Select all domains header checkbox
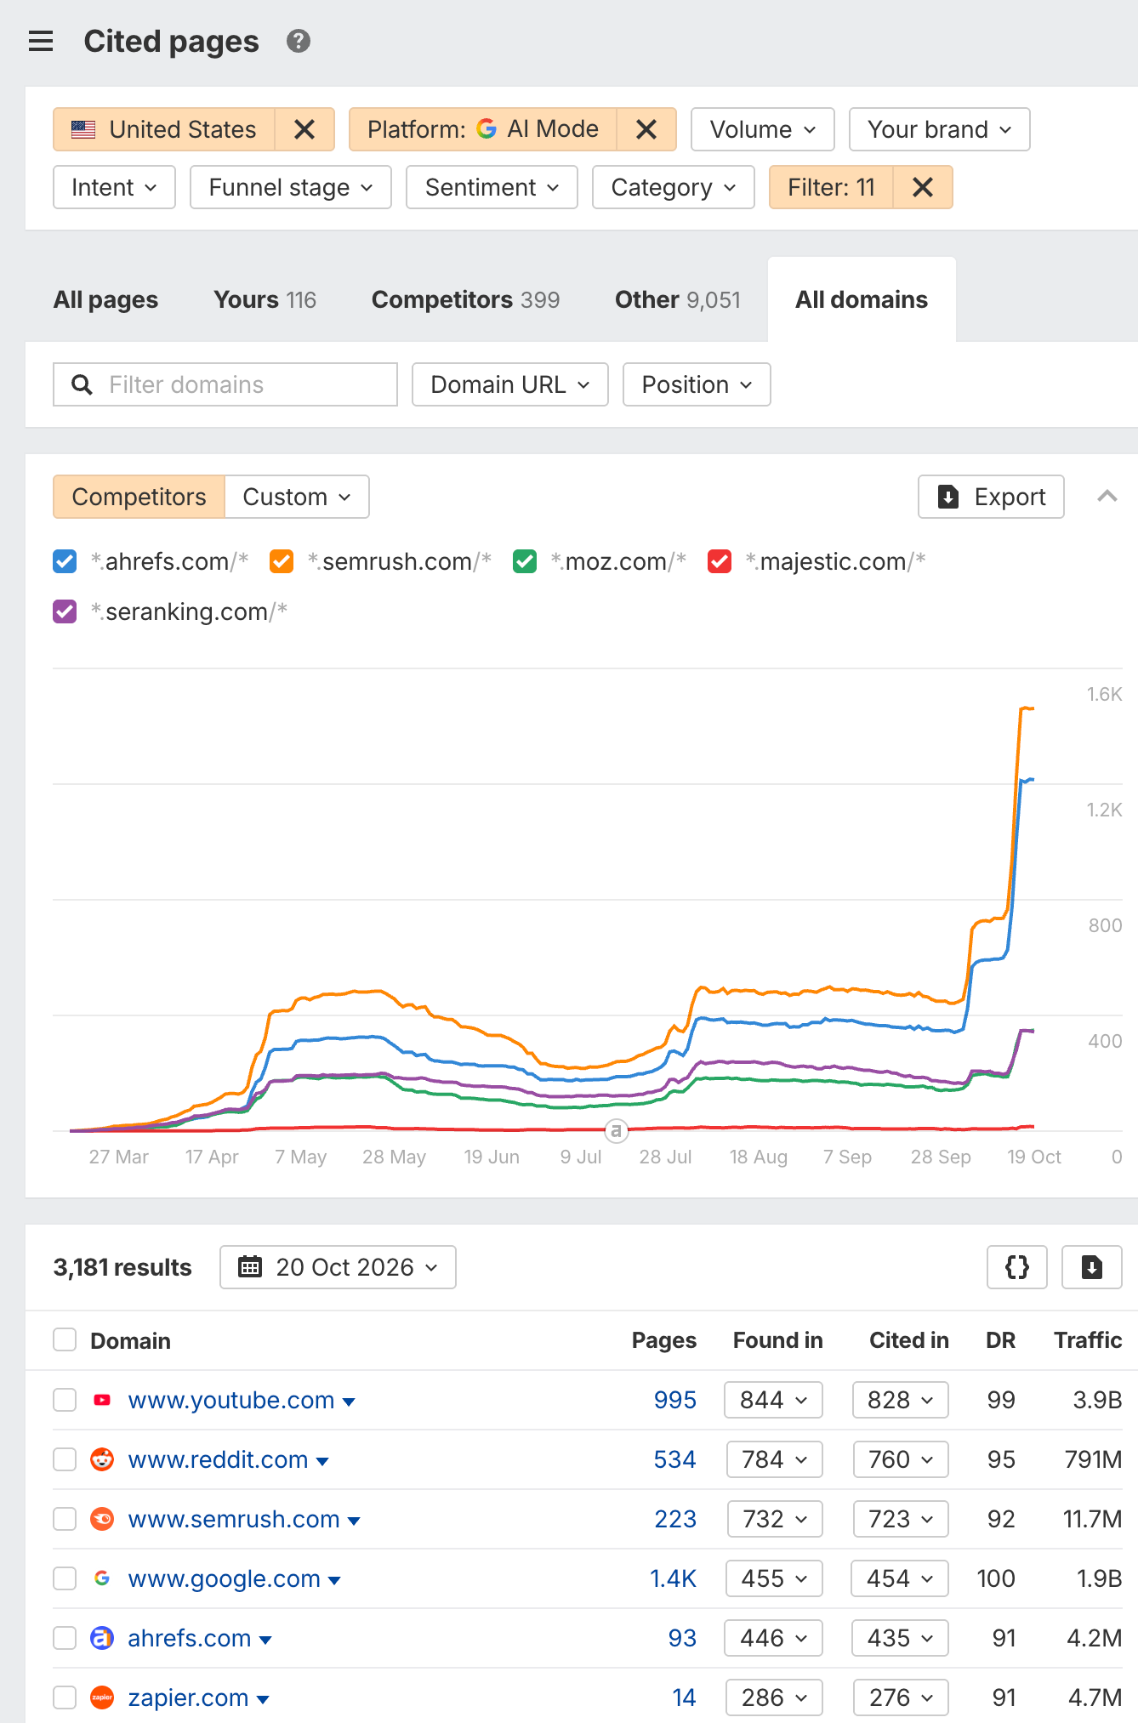The width and height of the screenshot is (1138, 1723). (x=65, y=1340)
